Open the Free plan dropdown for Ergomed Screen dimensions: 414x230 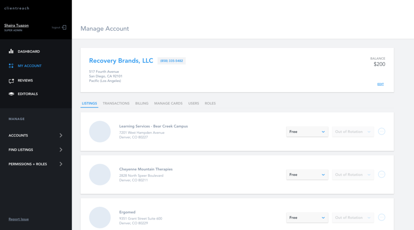[307, 218]
